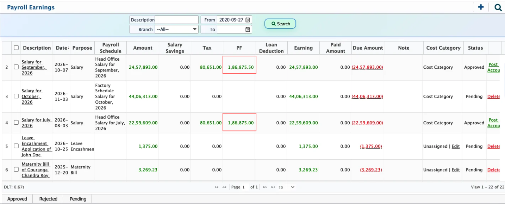Open the Salary for July, 2026 link
Image resolution: width=505 pixels, height=204 pixels.
[x=37, y=123]
